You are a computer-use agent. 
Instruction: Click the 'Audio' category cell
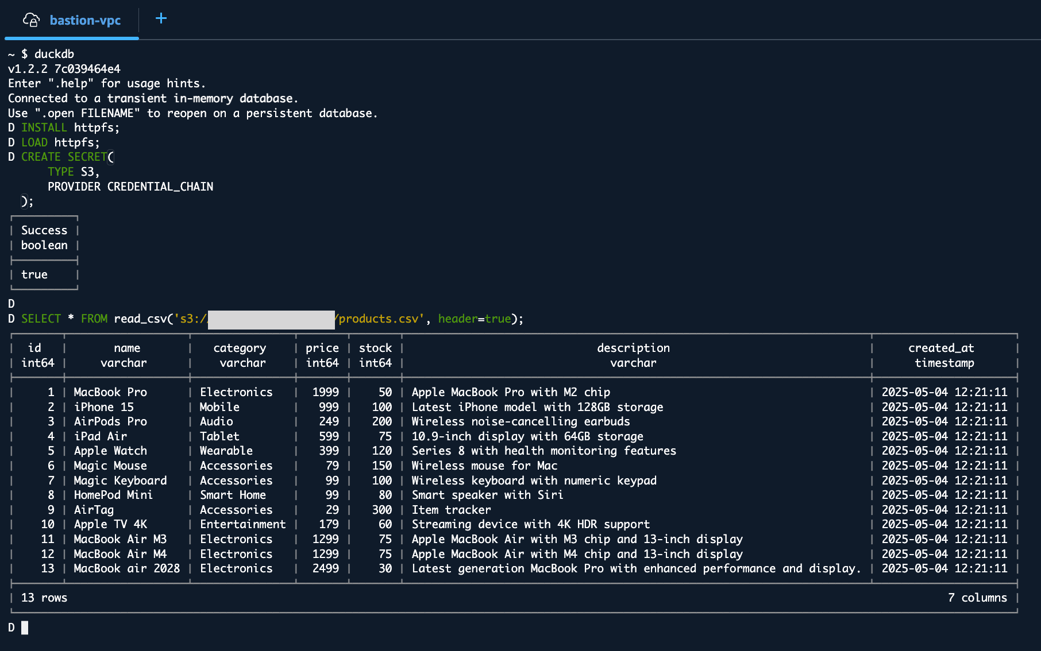click(x=216, y=421)
